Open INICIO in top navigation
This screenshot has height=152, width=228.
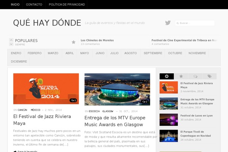tap(15, 5)
